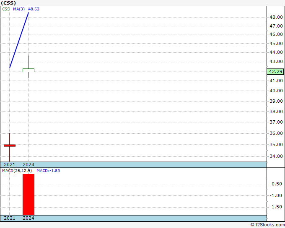Select the green CSS legend label
This screenshot has height=228, width=285.
click(x=6, y=9)
